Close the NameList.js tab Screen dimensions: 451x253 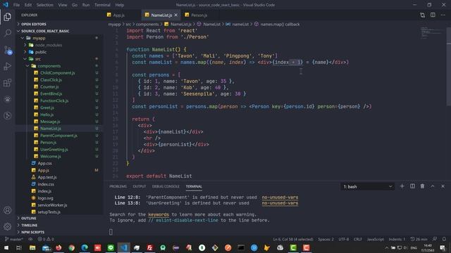pos(175,15)
